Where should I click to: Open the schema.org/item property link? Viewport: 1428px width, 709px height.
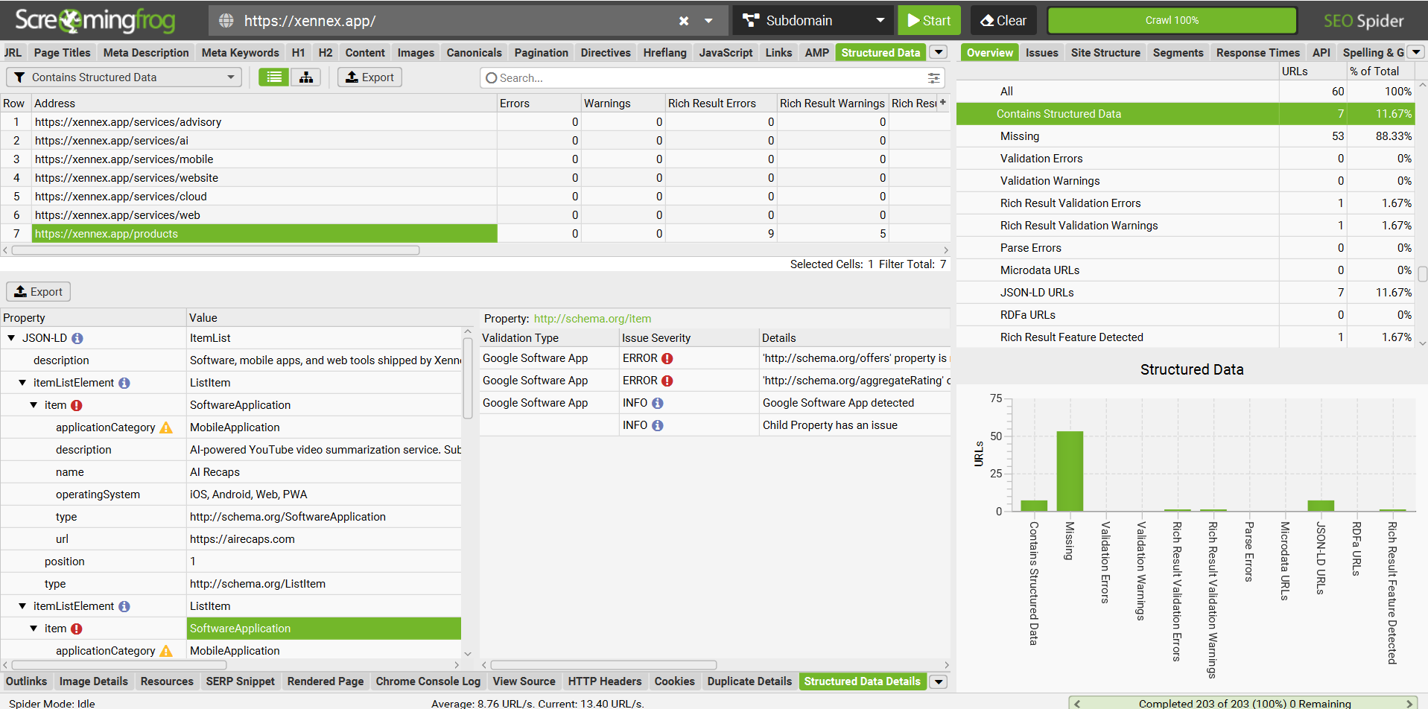pyautogui.click(x=592, y=319)
